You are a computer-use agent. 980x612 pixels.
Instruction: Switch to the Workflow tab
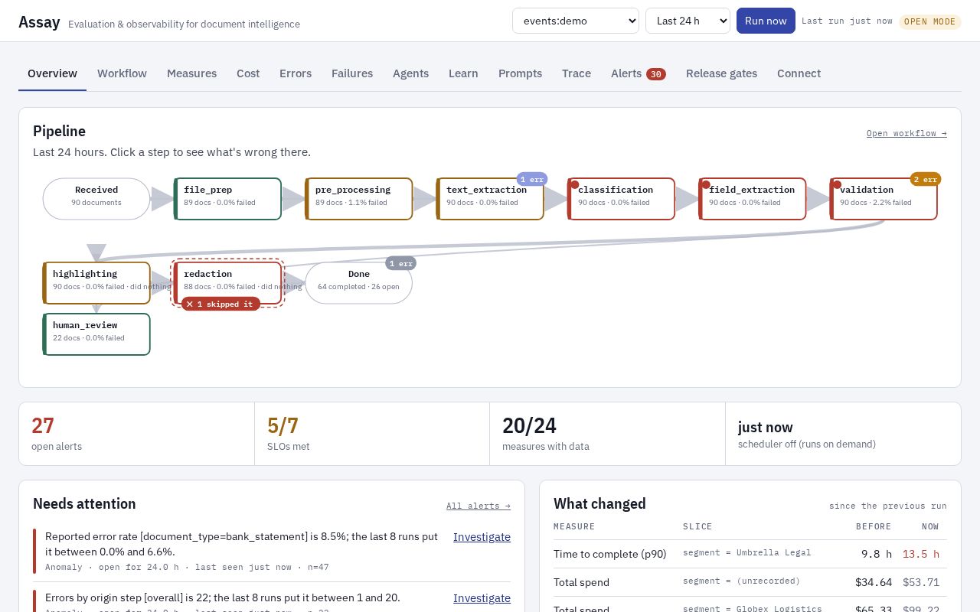(x=122, y=73)
